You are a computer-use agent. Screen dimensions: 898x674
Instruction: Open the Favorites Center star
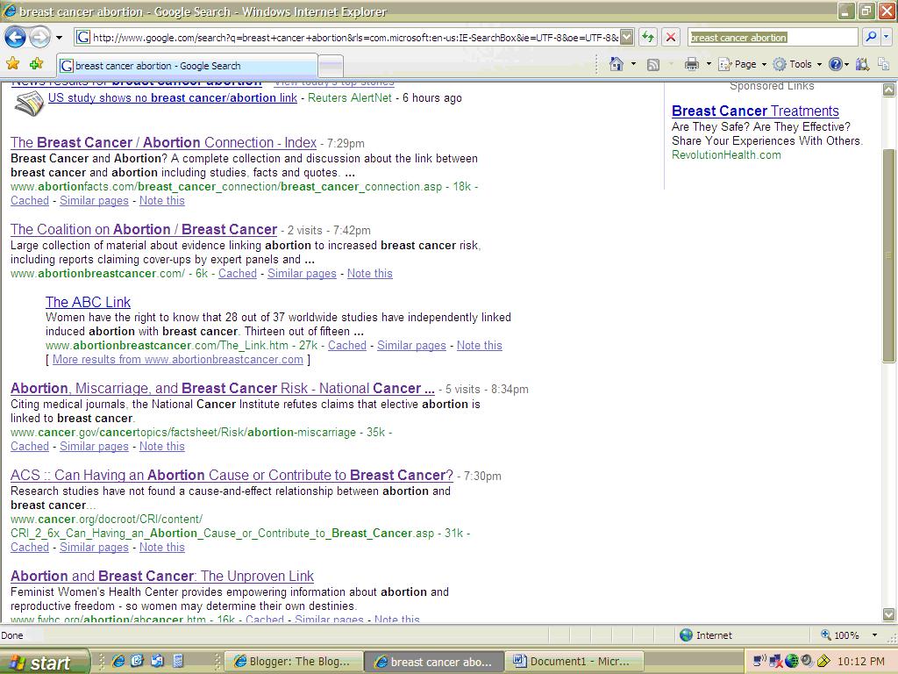tap(12, 64)
